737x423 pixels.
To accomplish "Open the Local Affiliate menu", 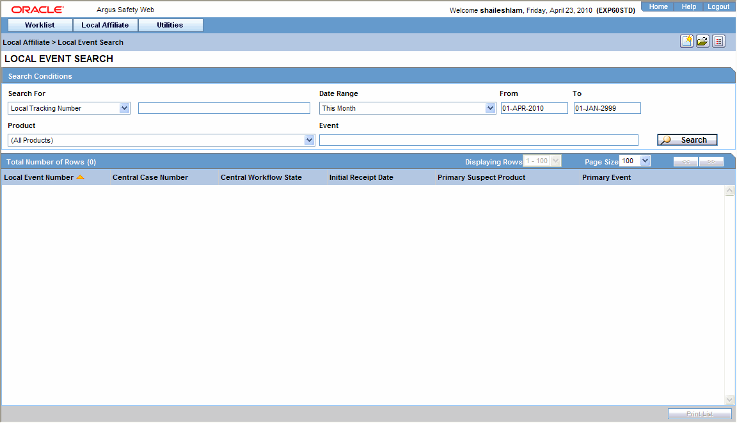I will pyautogui.click(x=105, y=25).
